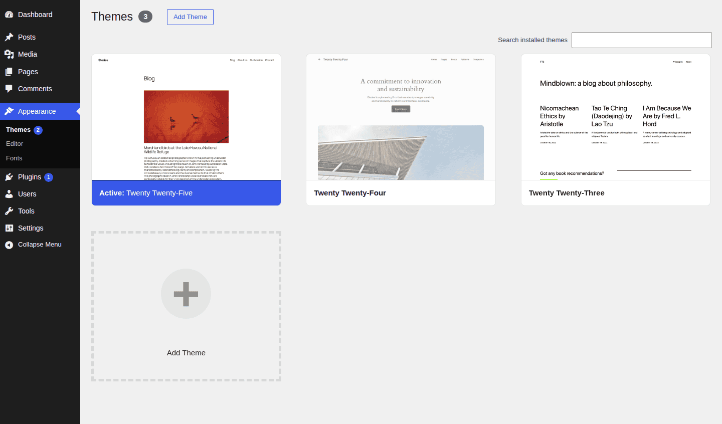722x424 pixels.
Task: Click the Add Theme button at top
Action: 190,17
